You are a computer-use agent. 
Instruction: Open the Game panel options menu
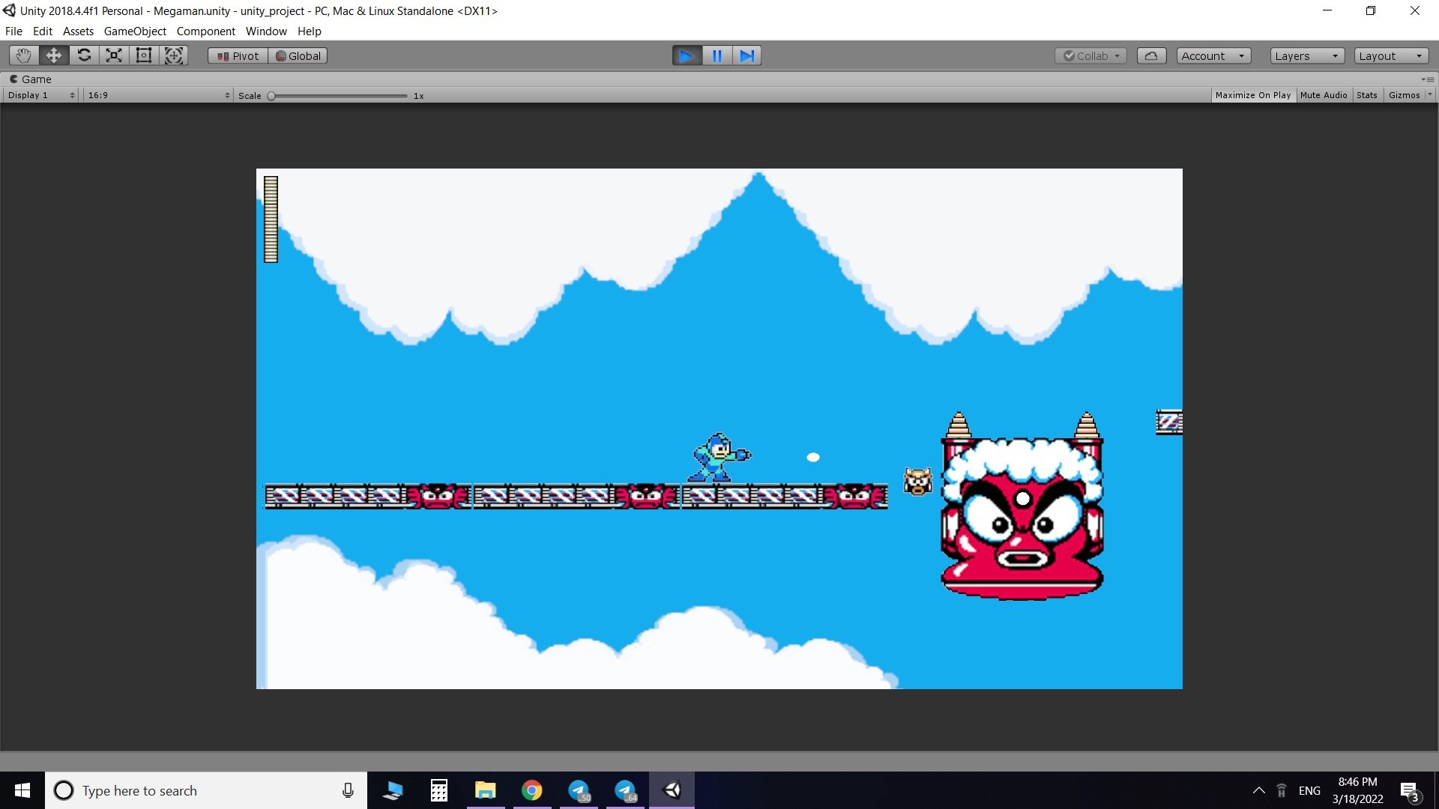pos(1428,79)
